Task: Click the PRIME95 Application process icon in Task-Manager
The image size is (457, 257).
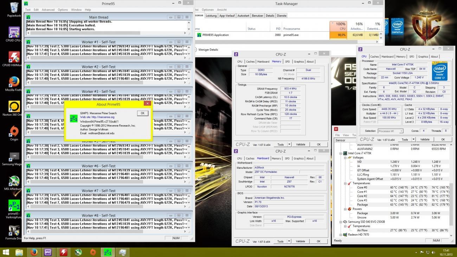Action: (x=199, y=35)
